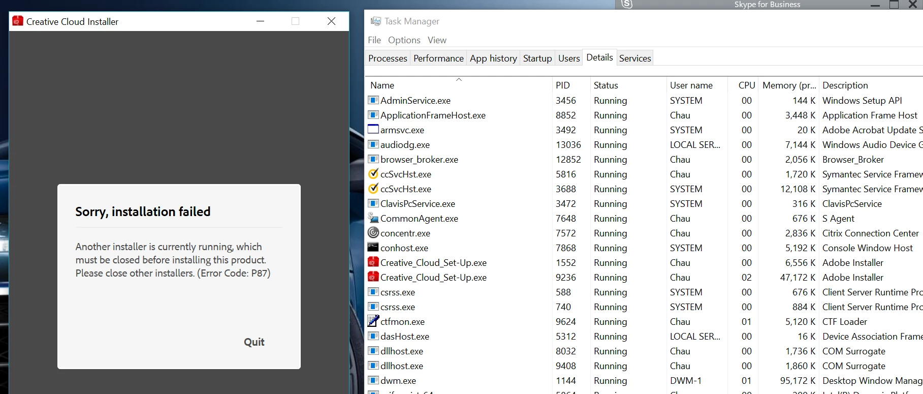Sort processes by the Status column header
The height and width of the screenshot is (394, 923).
[x=628, y=85]
